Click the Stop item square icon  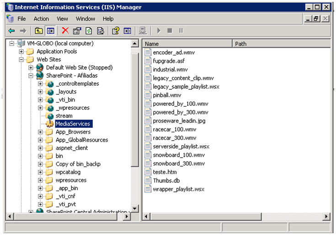point(170,31)
